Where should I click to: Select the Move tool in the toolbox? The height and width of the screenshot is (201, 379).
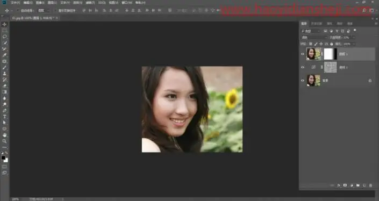point(4,24)
